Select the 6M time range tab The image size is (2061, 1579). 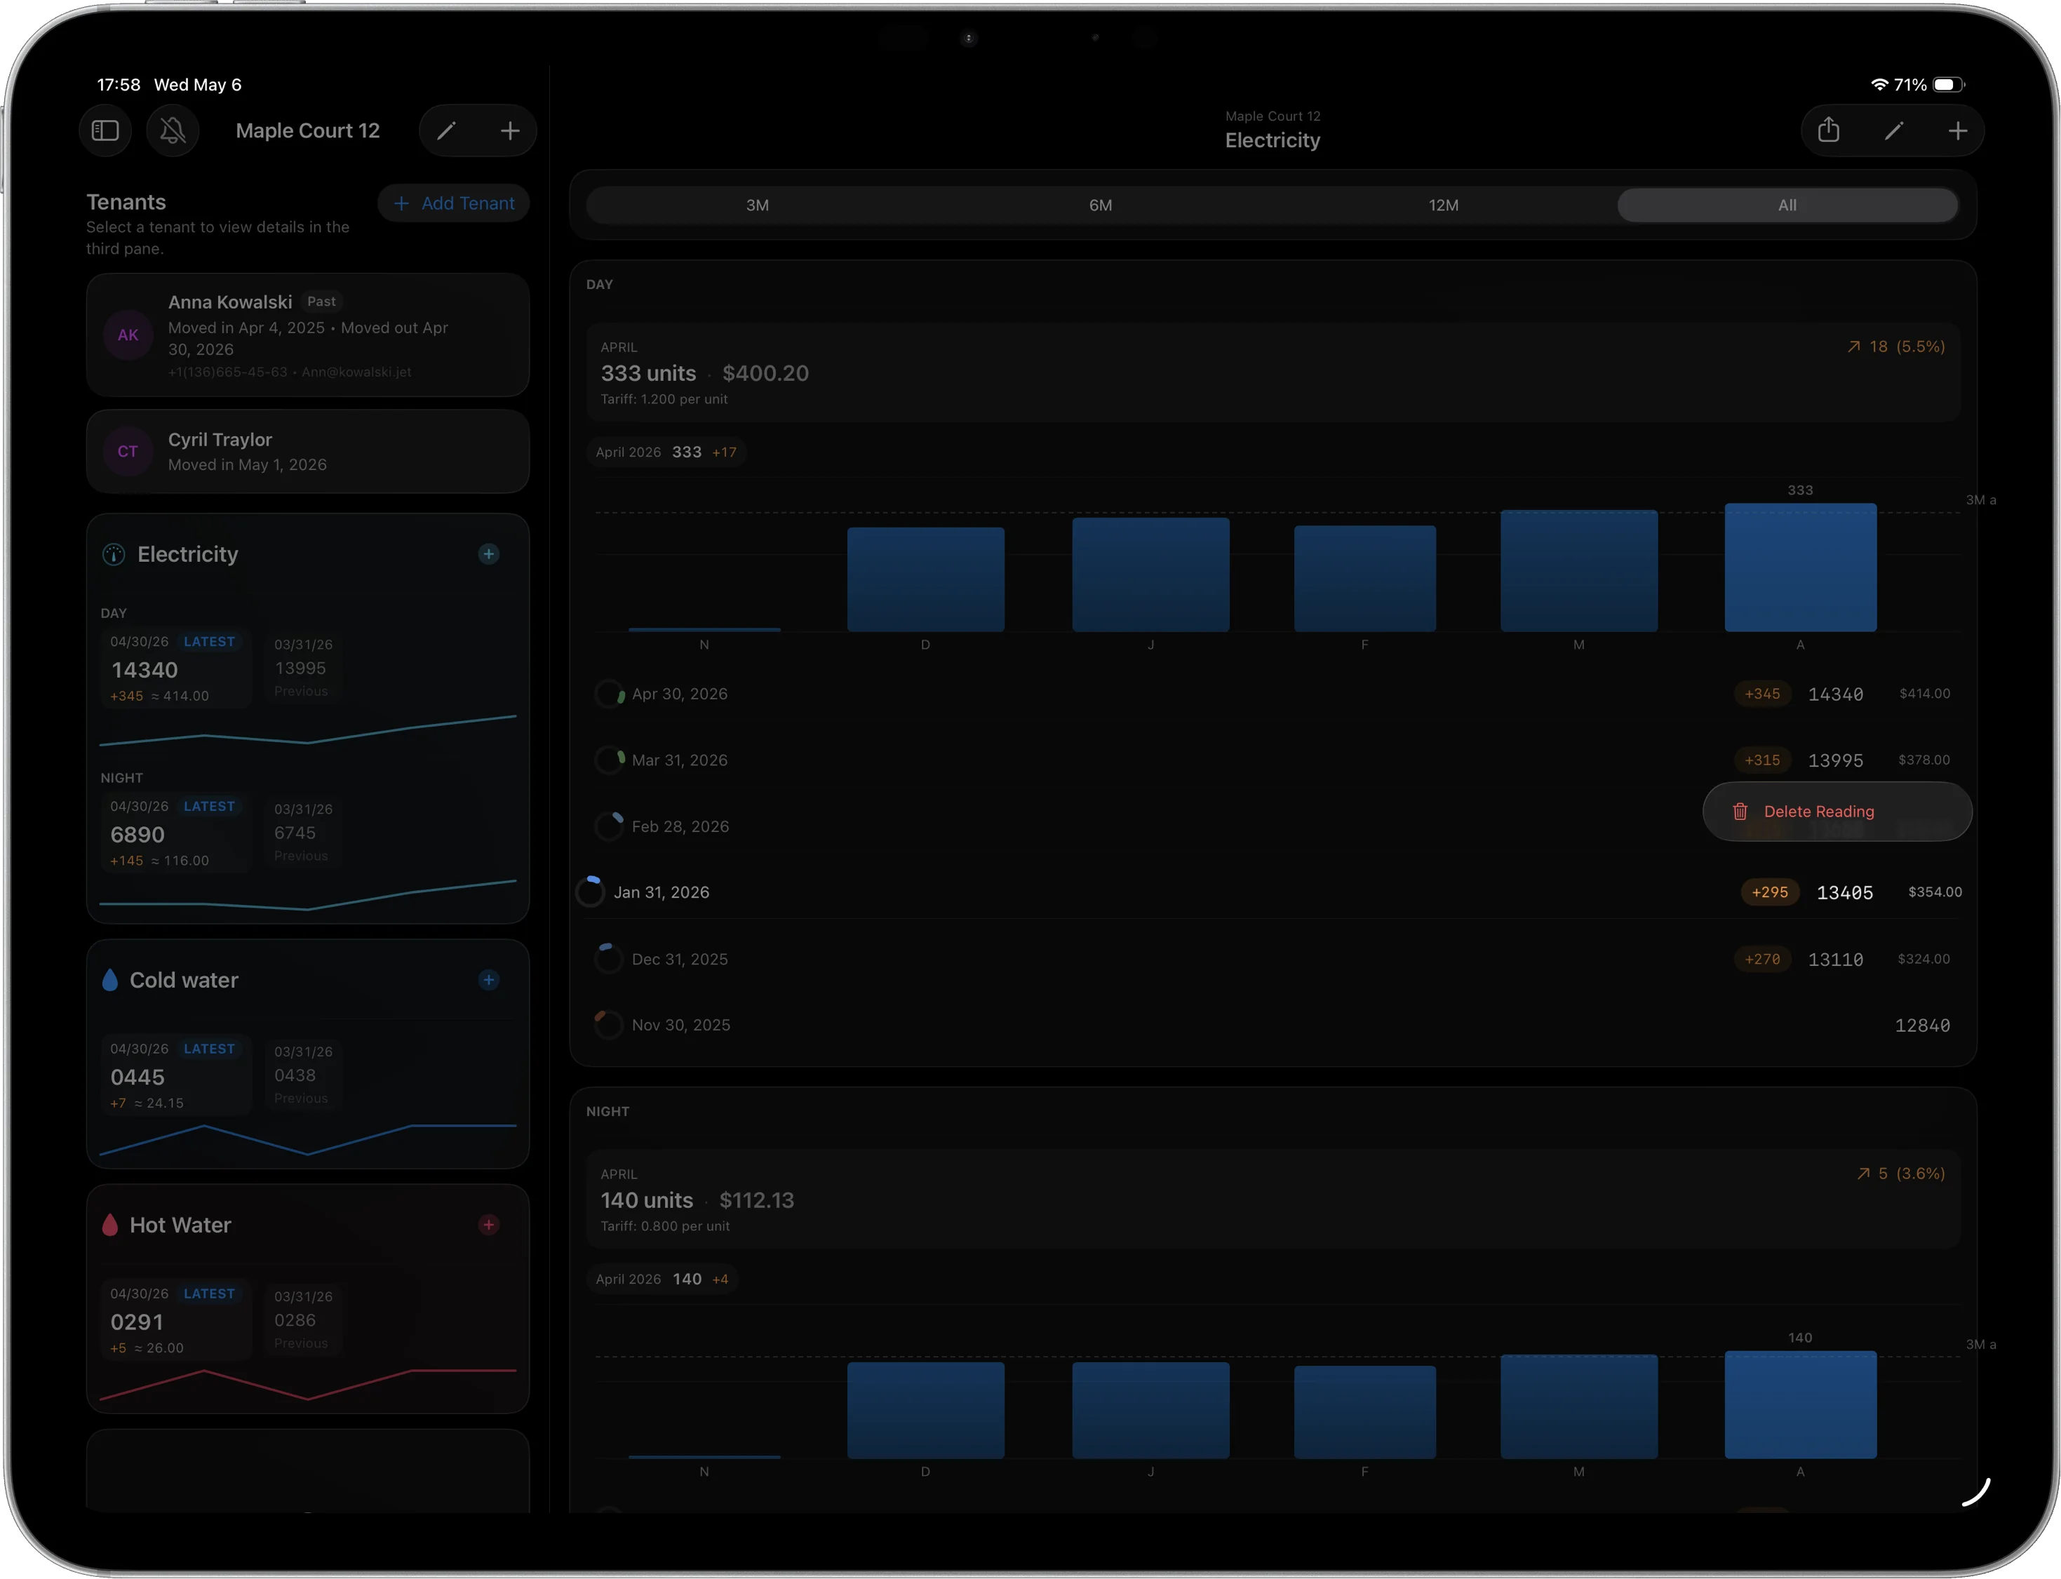(x=1101, y=205)
